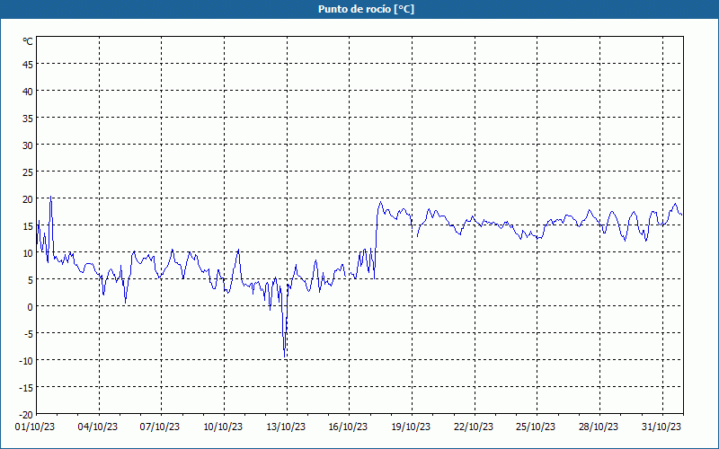Click the 30 value on the y-axis

(x=28, y=145)
